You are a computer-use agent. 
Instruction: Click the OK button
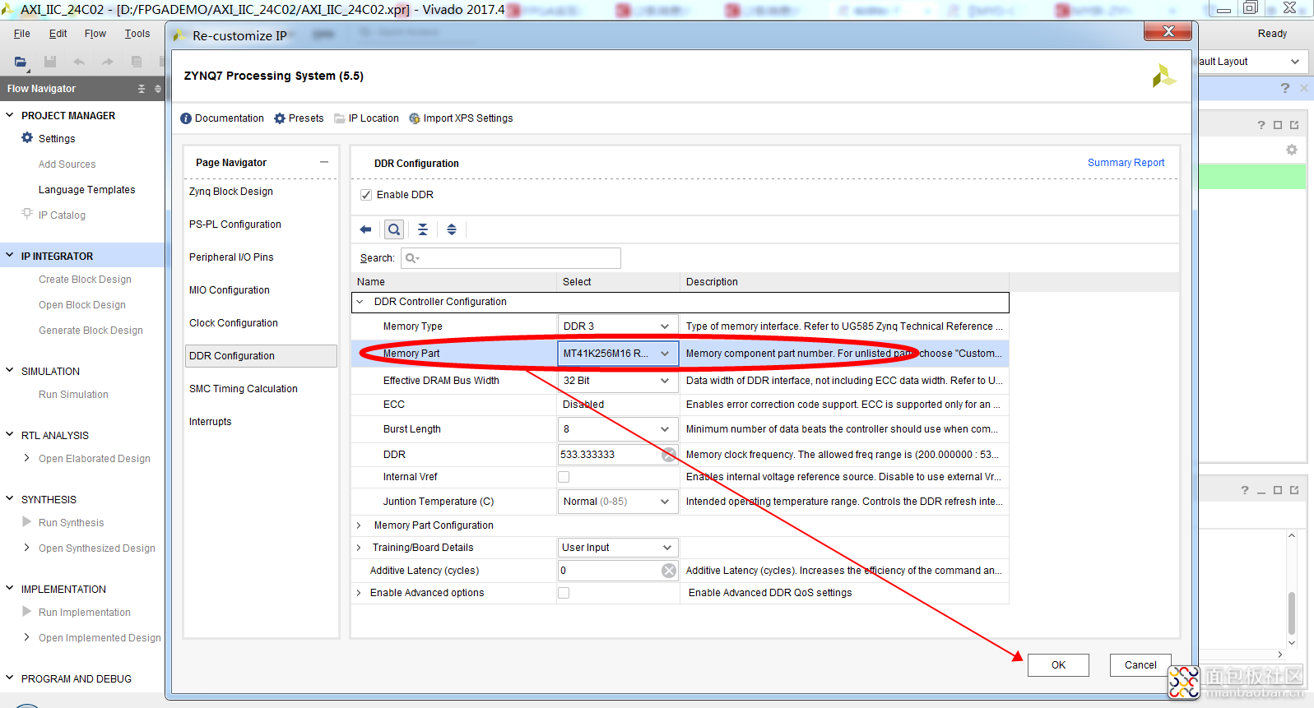click(1058, 665)
